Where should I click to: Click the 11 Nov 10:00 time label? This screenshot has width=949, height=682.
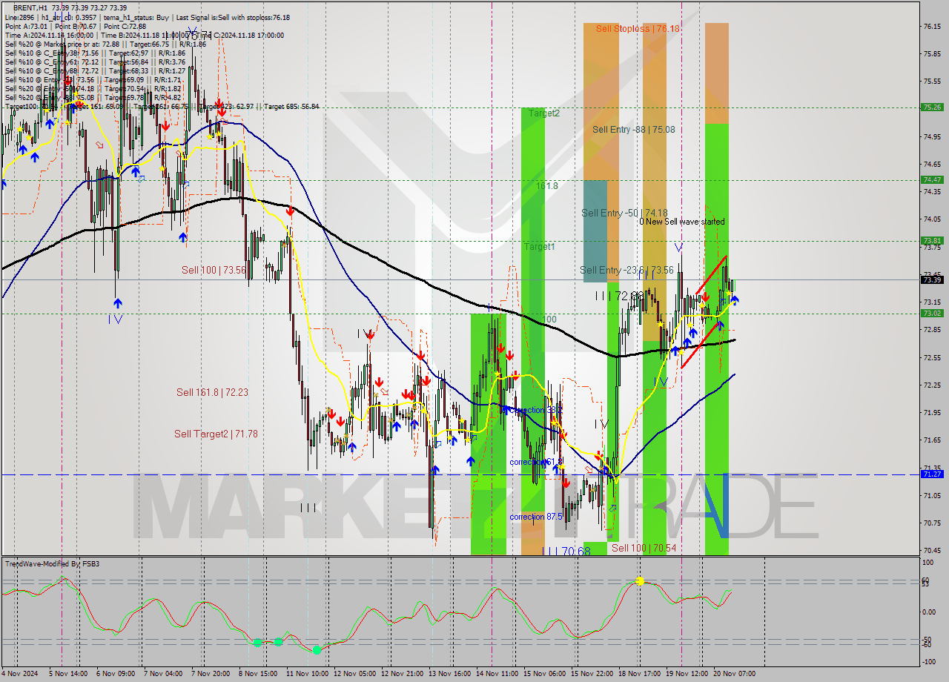(307, 674)
